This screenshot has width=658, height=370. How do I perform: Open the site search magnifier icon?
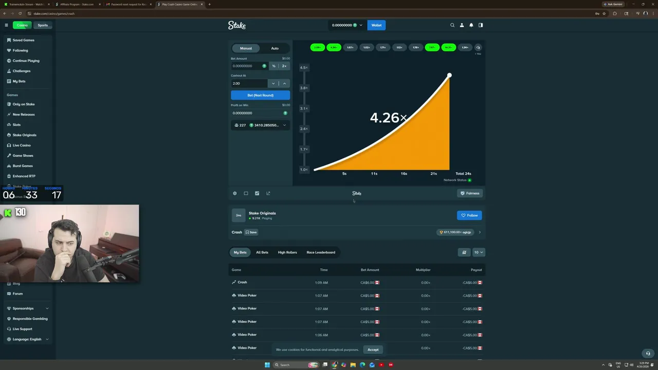[452, 25]
